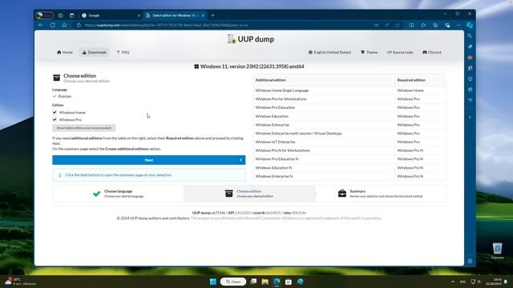Open the FAQ menu item

pyautogui.click(x=123, y=52)
